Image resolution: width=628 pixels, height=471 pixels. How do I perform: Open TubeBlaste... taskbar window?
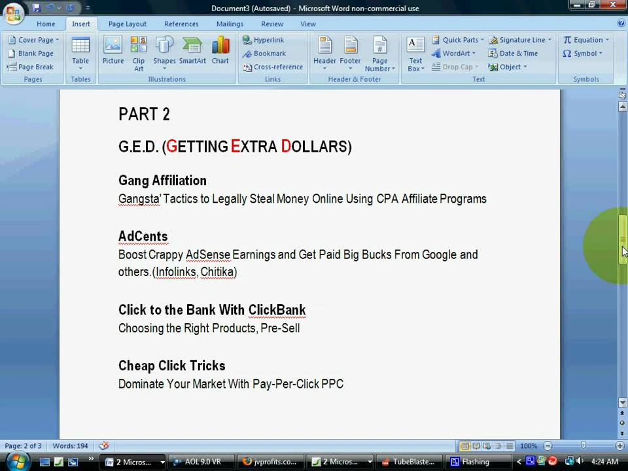coord(410,462)
